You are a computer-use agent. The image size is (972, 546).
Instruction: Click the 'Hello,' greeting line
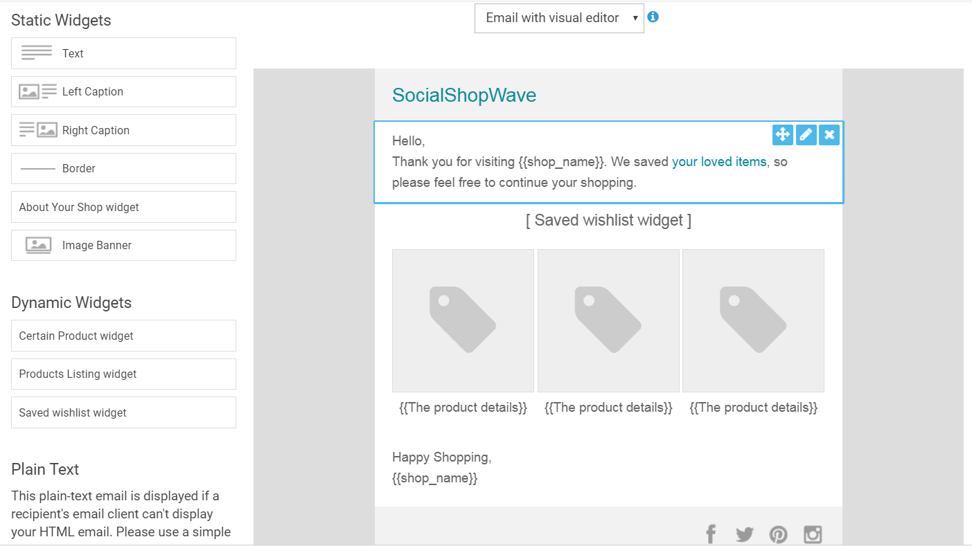click(x=409, y=141)
